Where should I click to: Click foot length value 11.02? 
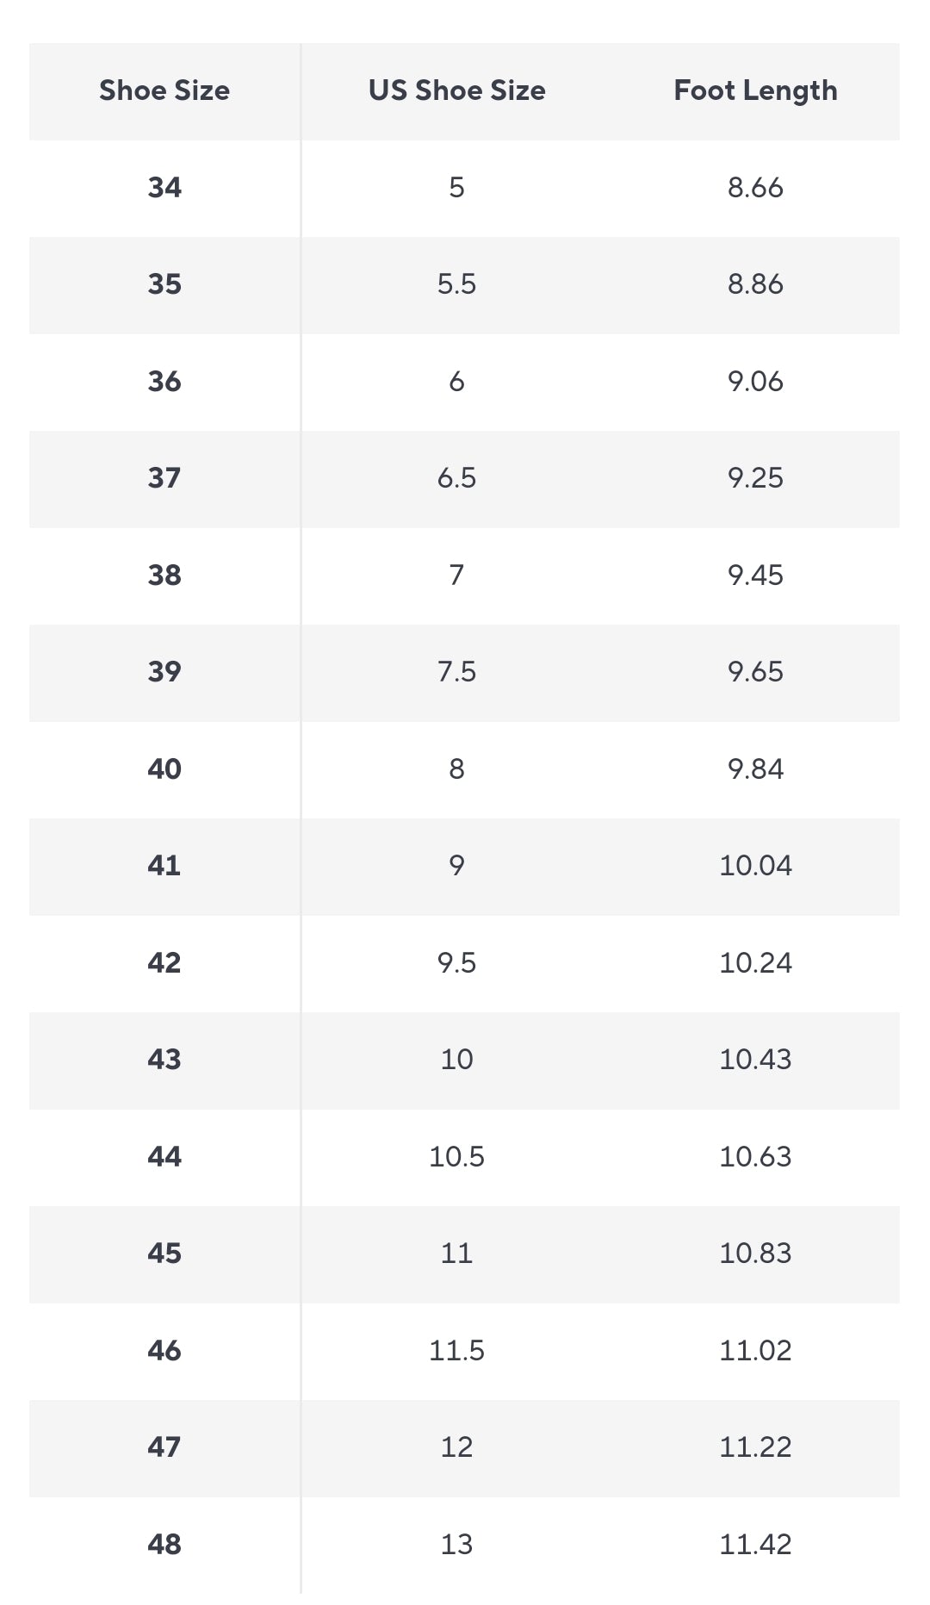[755, 1350]
